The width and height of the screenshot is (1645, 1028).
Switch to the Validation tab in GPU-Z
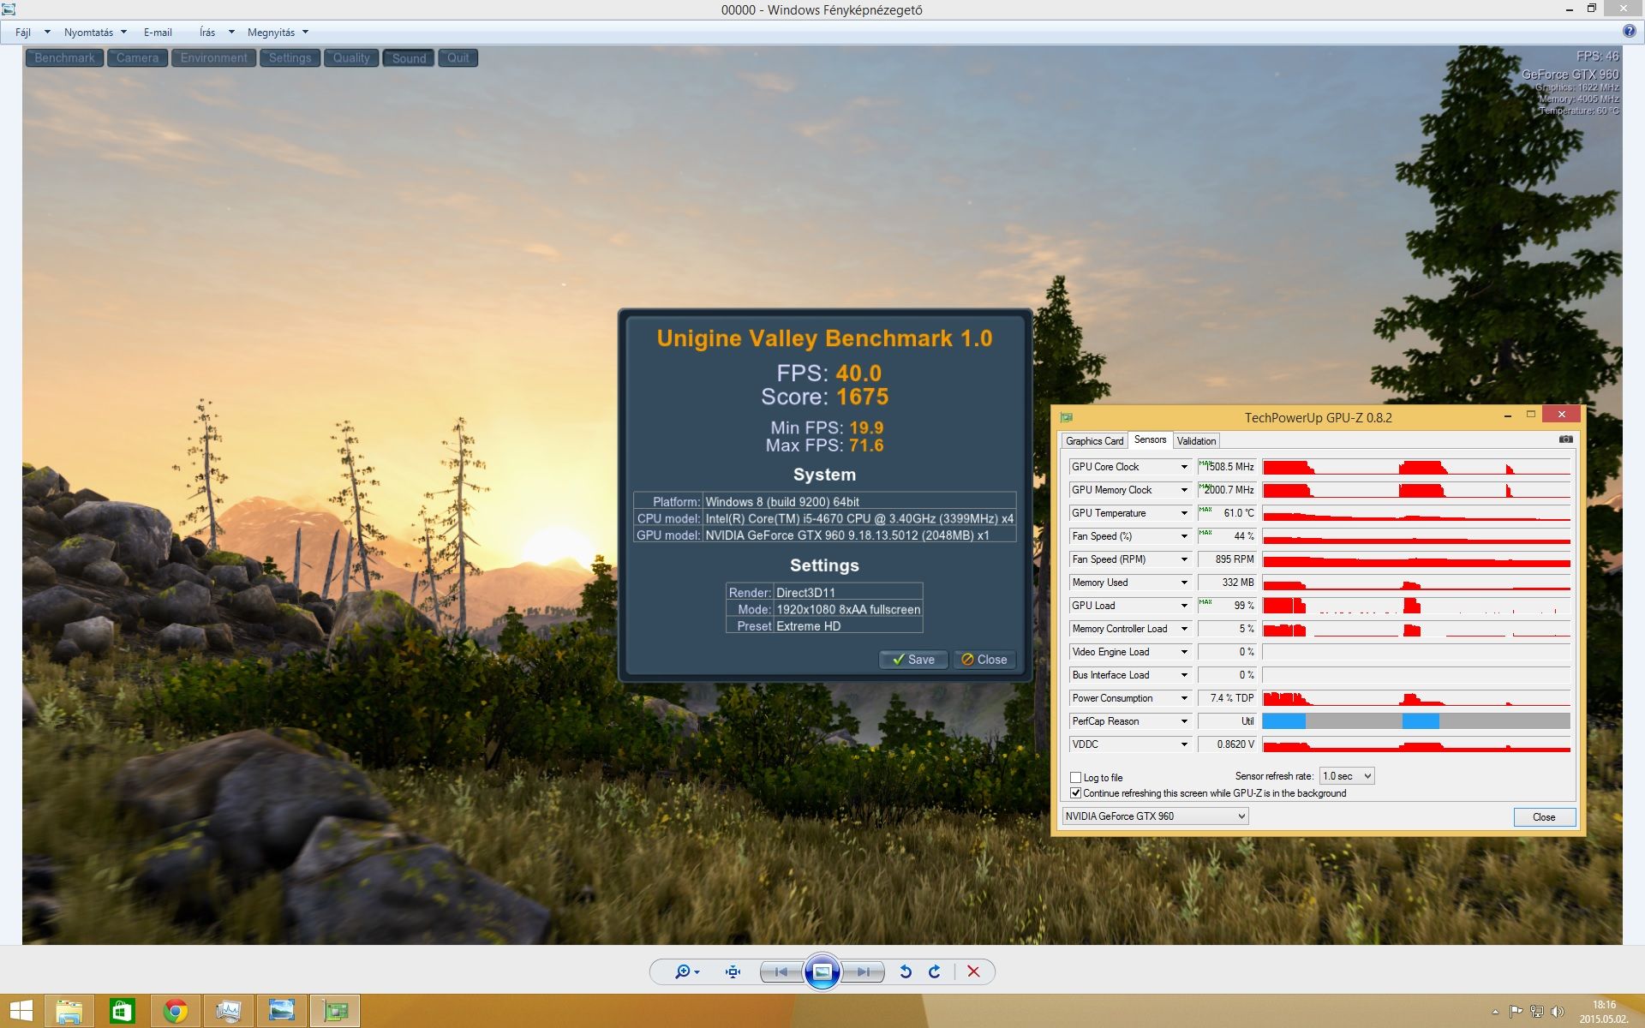1196,441
